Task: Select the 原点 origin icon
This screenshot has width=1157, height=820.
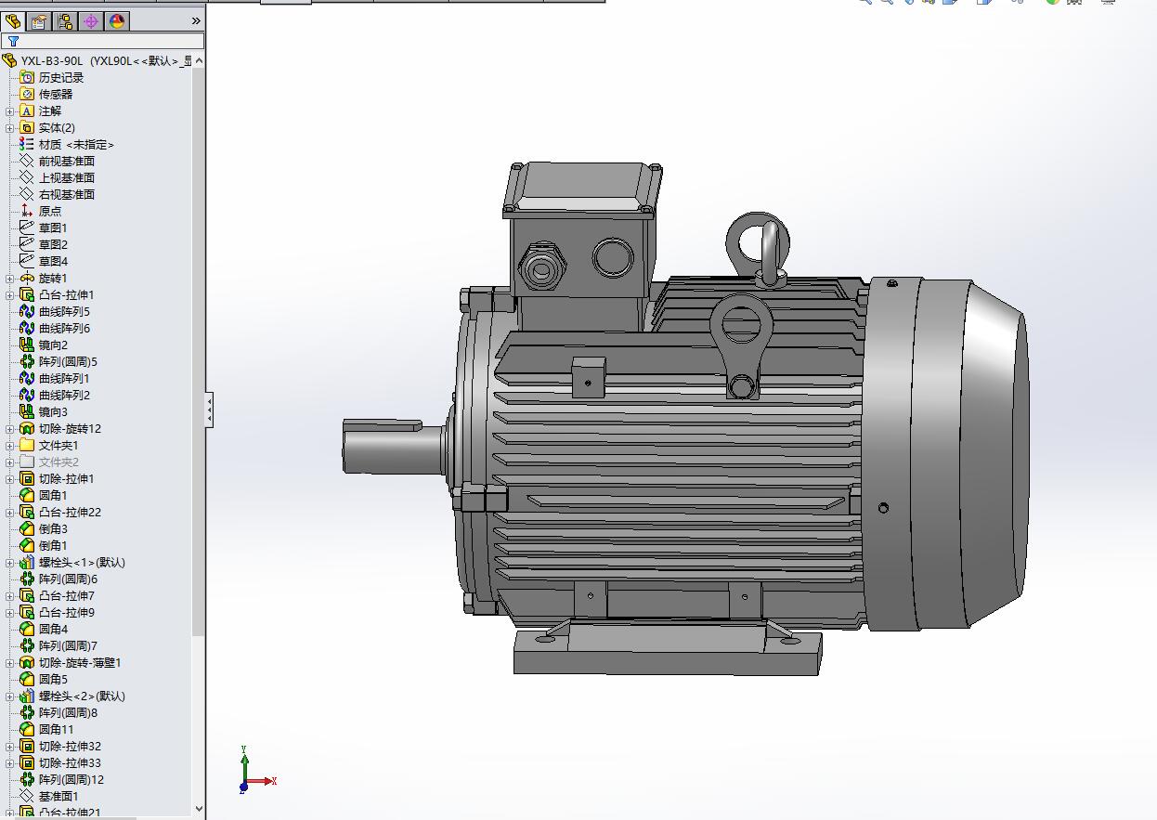Action: 27,211
